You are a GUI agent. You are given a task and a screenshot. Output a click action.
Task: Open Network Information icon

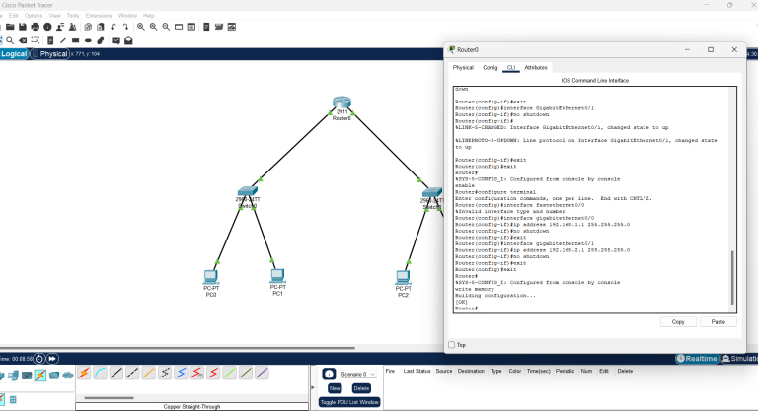click(47, 27)
